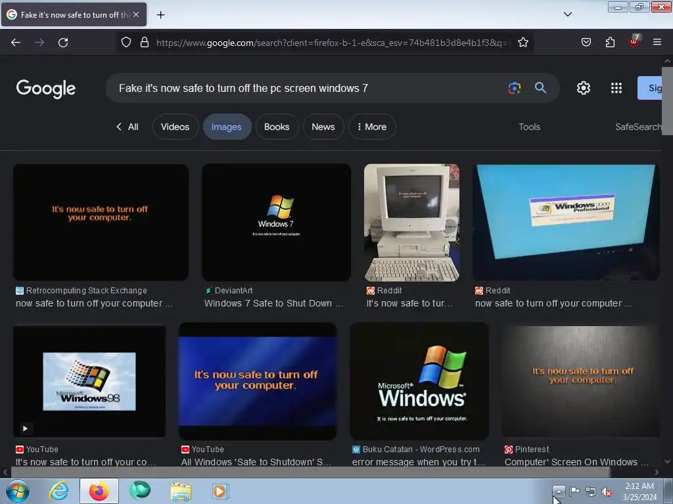Open the Pocket save icon
This screenshot has width=673, height=504.
coord(586,42)
